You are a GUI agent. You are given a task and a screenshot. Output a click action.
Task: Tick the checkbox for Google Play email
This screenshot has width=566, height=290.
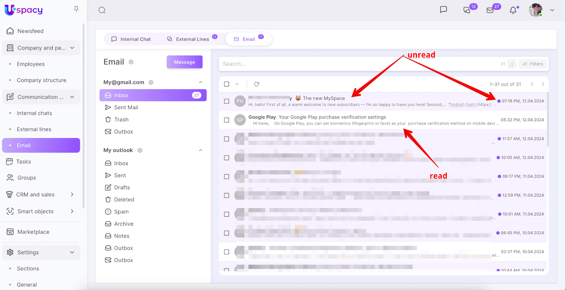tap(227, 120)
